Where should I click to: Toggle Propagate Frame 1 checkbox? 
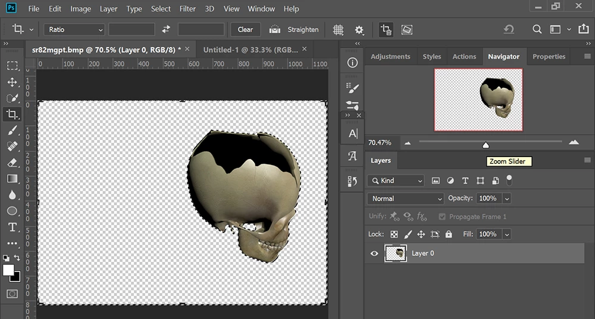coord(441,217)
